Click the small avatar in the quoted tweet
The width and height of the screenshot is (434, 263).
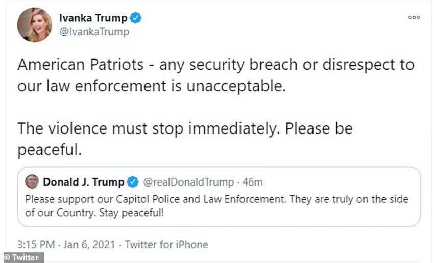(x=32, y=182)
